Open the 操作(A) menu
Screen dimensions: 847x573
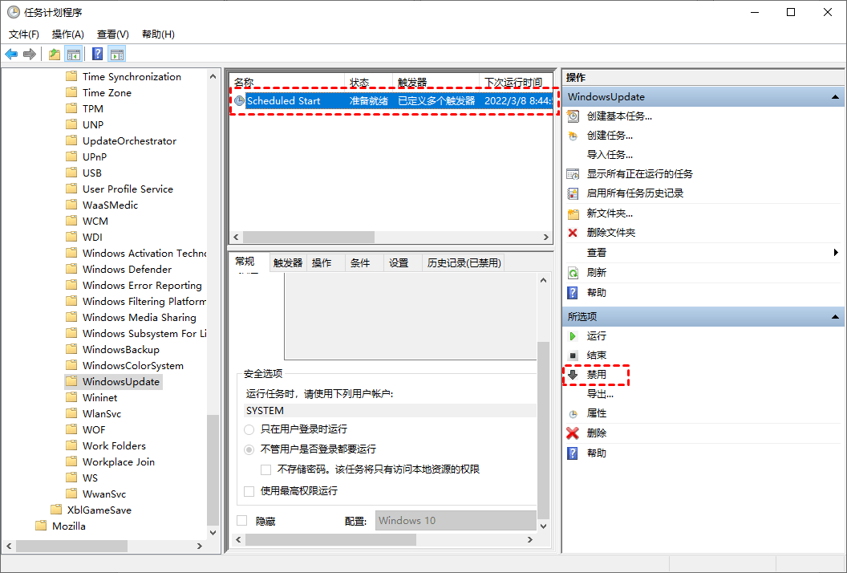coord(67,34)
